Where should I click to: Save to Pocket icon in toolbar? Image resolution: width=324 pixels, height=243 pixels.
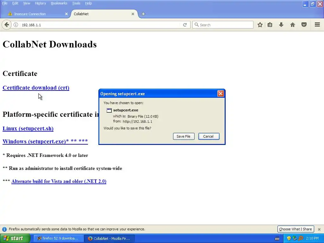pyautogui.click(x=304, y=25)
